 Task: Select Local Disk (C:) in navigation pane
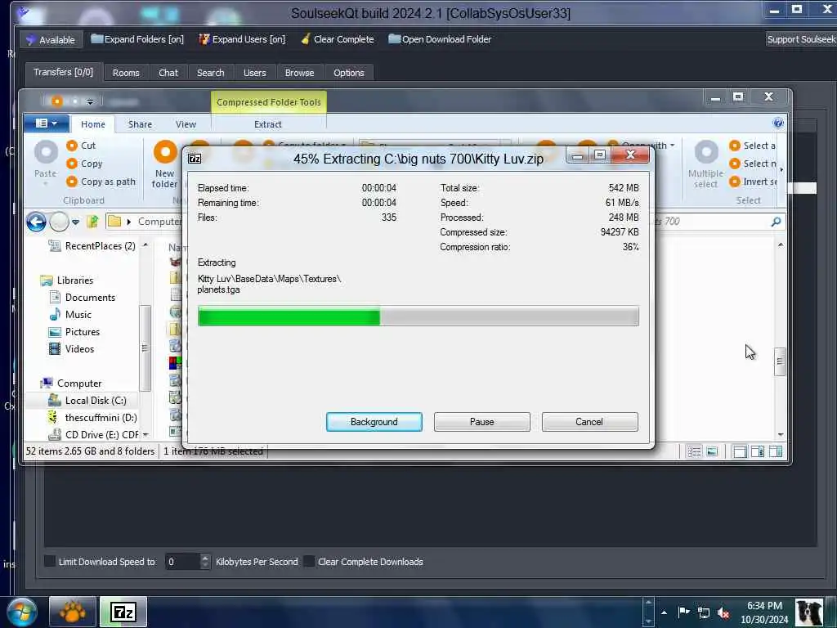87,401
